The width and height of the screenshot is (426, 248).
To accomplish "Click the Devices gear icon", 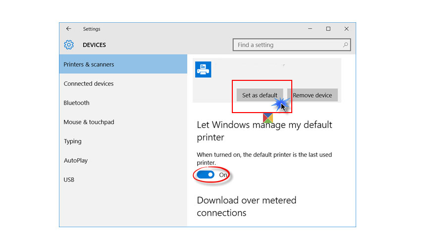I will [69, 45].
